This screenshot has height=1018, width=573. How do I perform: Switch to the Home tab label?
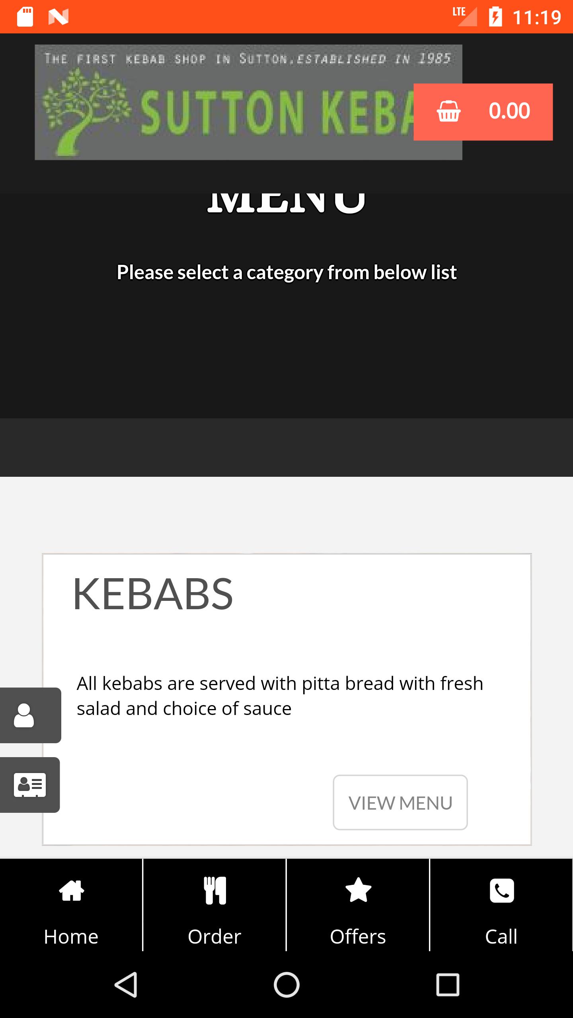click(71, 936)
